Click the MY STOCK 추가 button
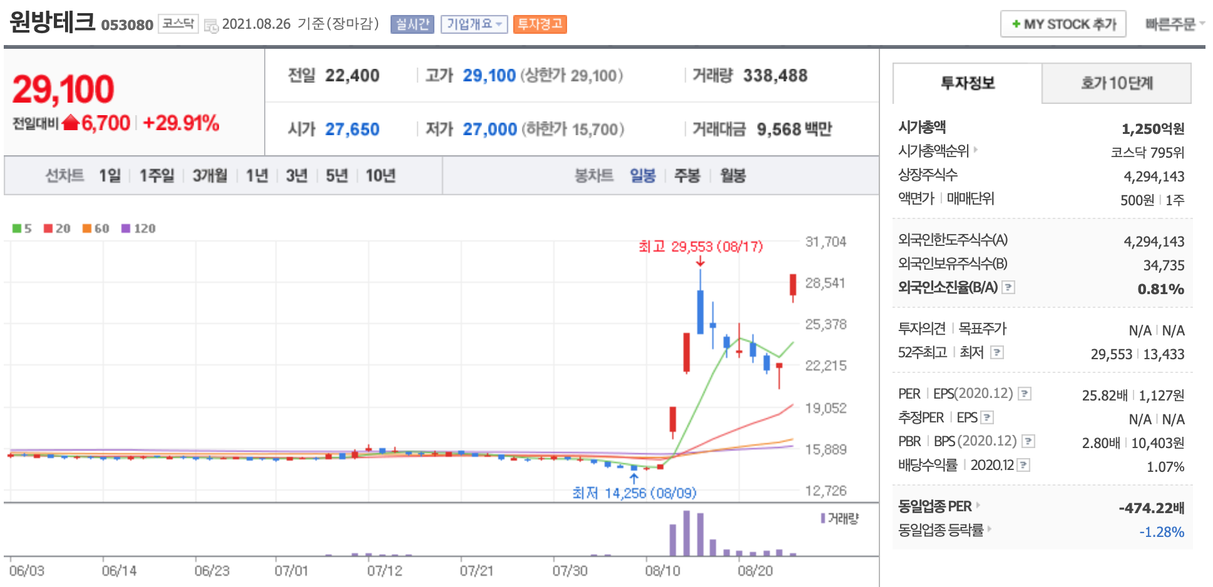 (1063, 24)
